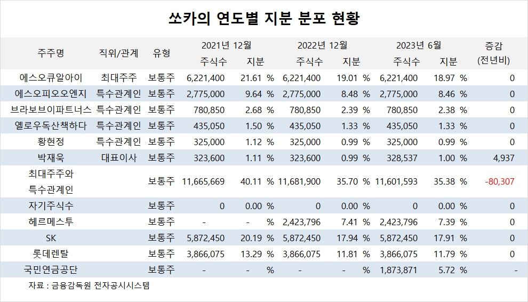528x302 pixels.
Task: Click the 7.41 stake value
Action: tap(349, 222)
